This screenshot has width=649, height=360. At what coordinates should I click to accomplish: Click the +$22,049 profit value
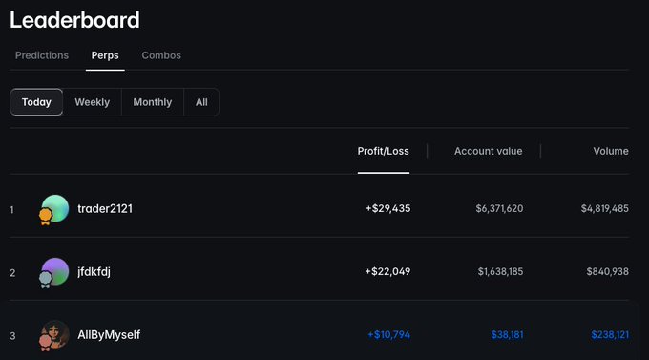pyautogui.click(x=387, y=271)
